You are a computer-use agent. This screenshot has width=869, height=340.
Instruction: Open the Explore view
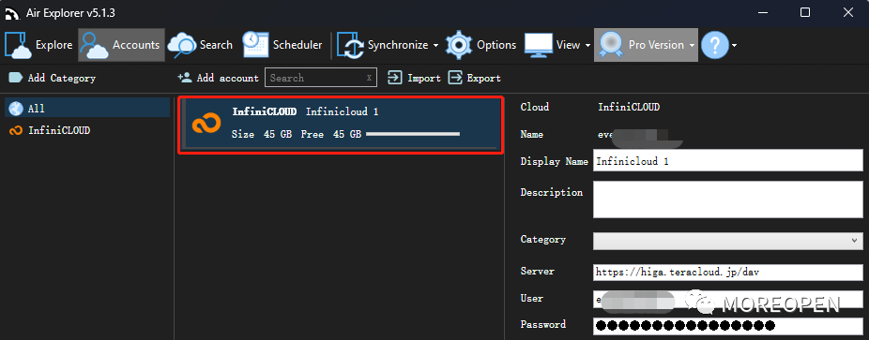point(38,45)
